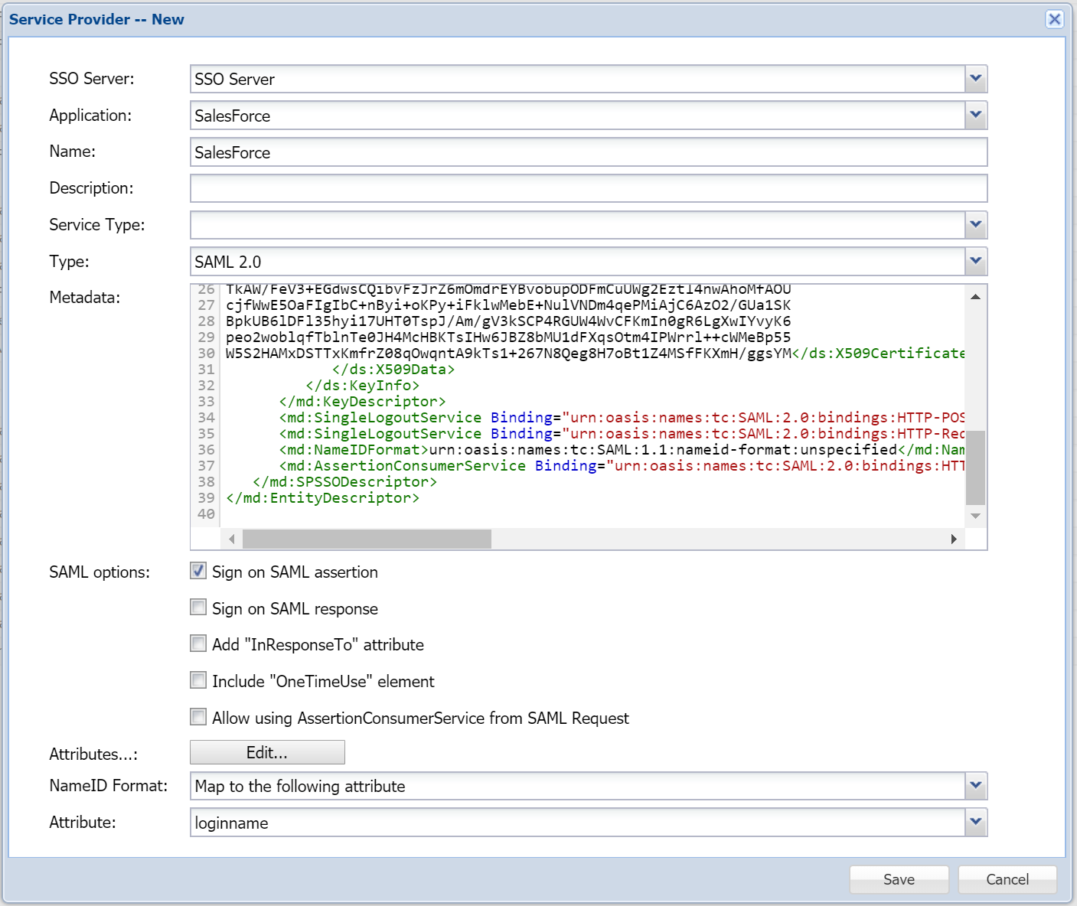Open the SSO Server dropdown
1077x906 pixels.
[975, 79]
